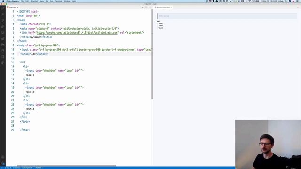
Task: Open the Run menu
Action: pos(52,1)
